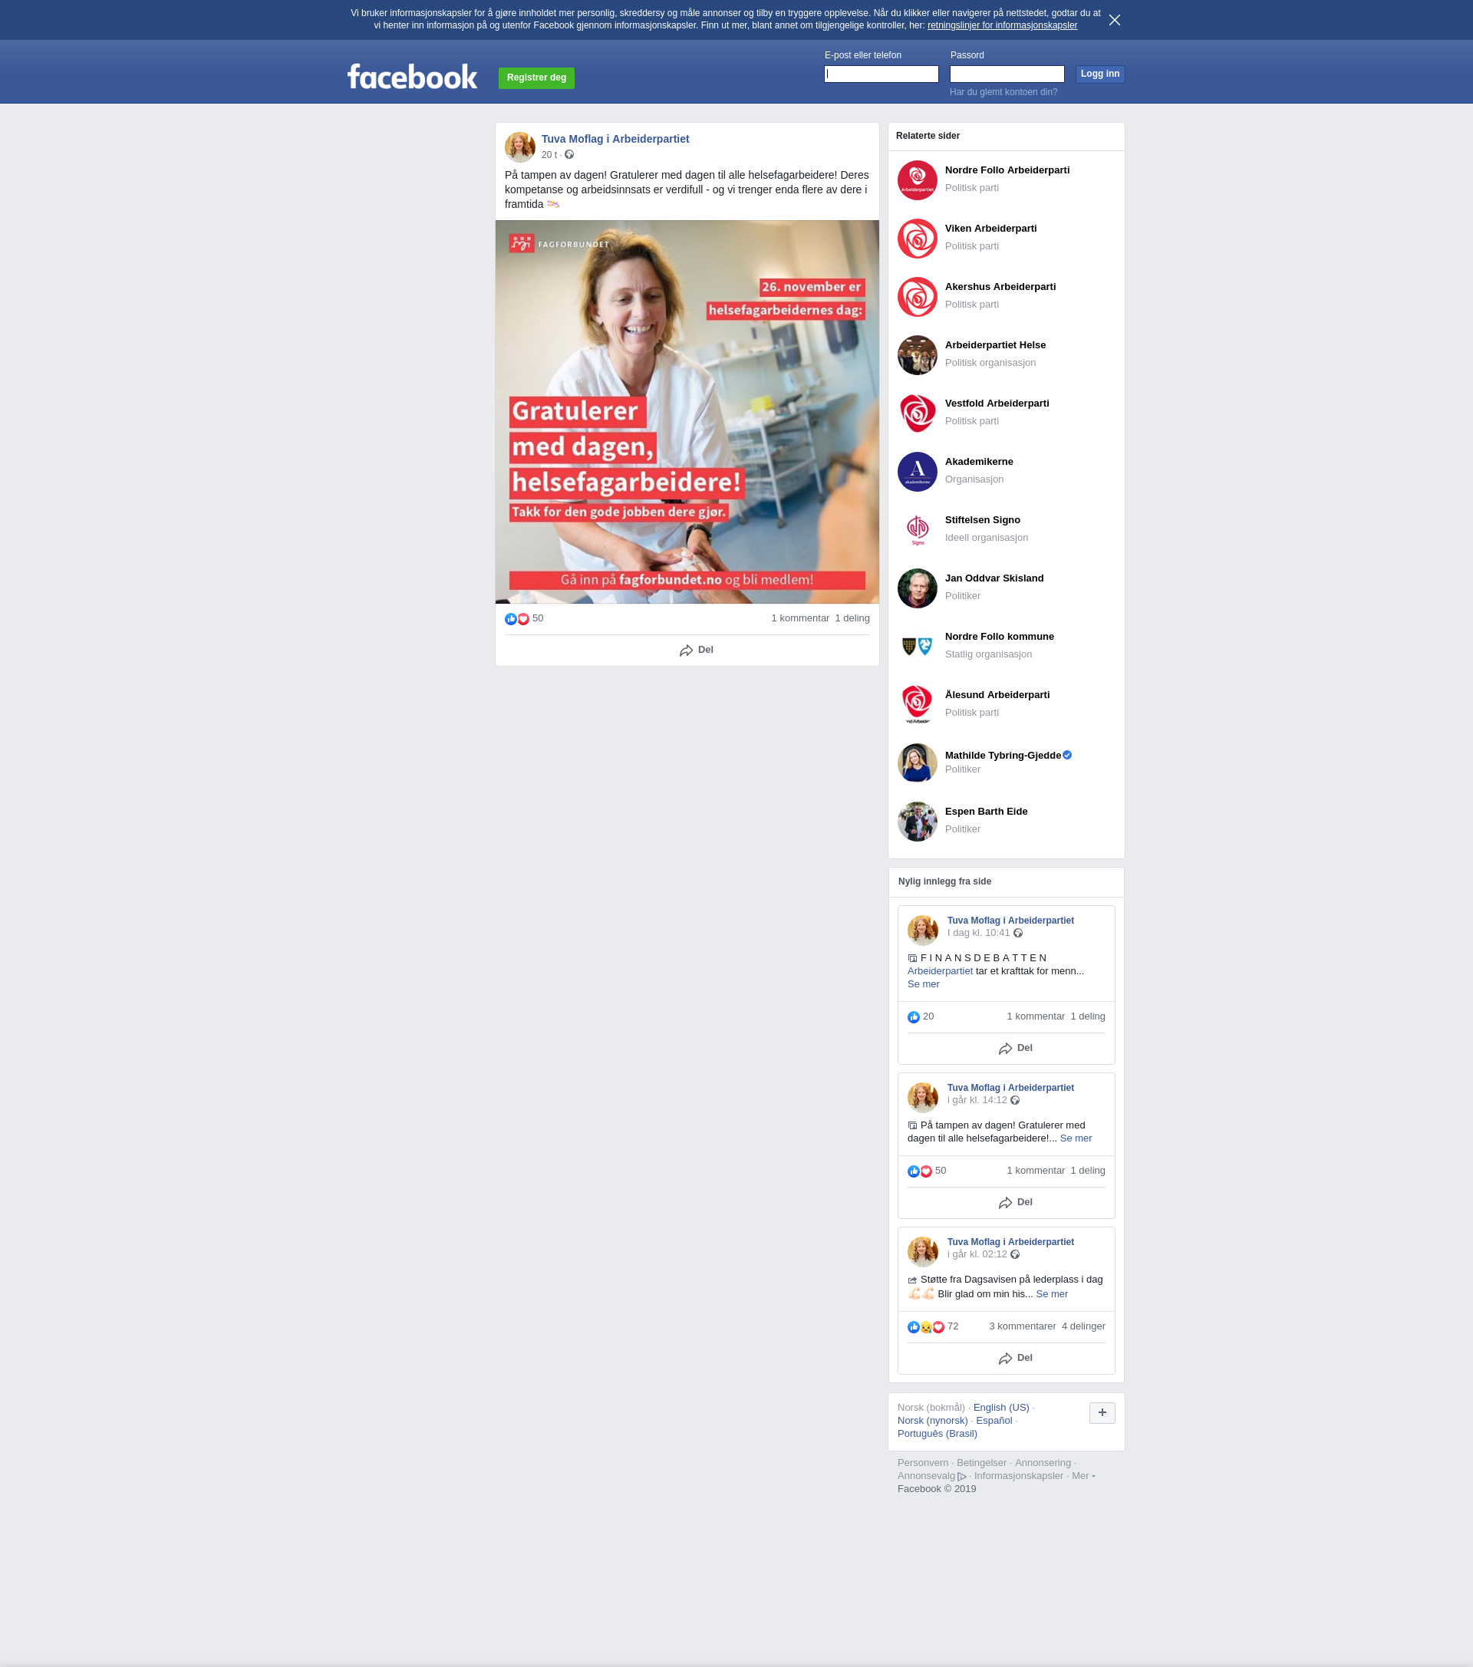This screenshot has width=1473, height=1667.
Task: Expand Se mer on På tampen av dagen post
Action: pyautogui.click(x=1075, y=1138)
